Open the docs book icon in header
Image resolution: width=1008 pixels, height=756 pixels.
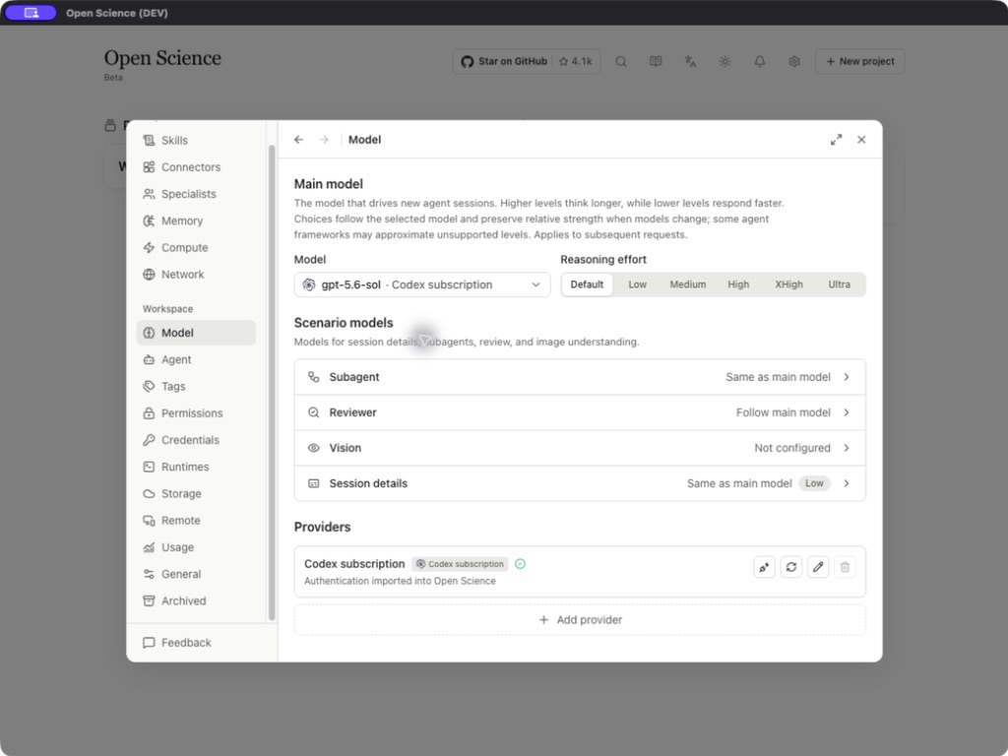[656, 62]
